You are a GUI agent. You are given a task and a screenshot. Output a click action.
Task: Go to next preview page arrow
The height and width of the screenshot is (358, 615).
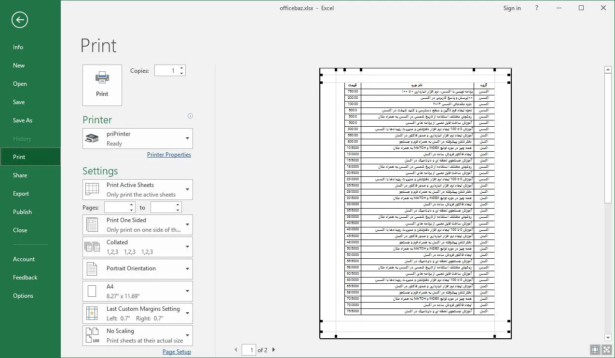273,350
